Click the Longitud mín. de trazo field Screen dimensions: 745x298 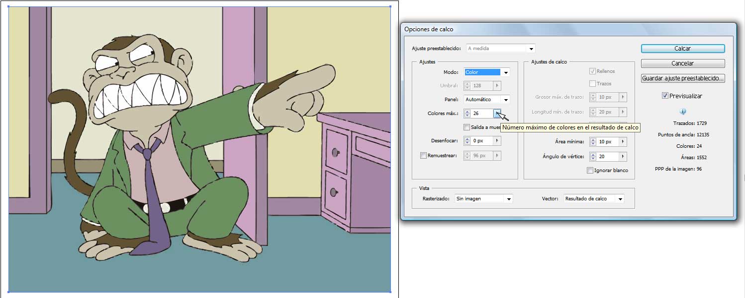pyautogui.click(x=608, y=113)
